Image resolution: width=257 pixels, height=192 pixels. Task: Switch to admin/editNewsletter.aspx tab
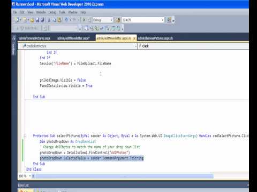pyautogui.click(x=73, y=38)
